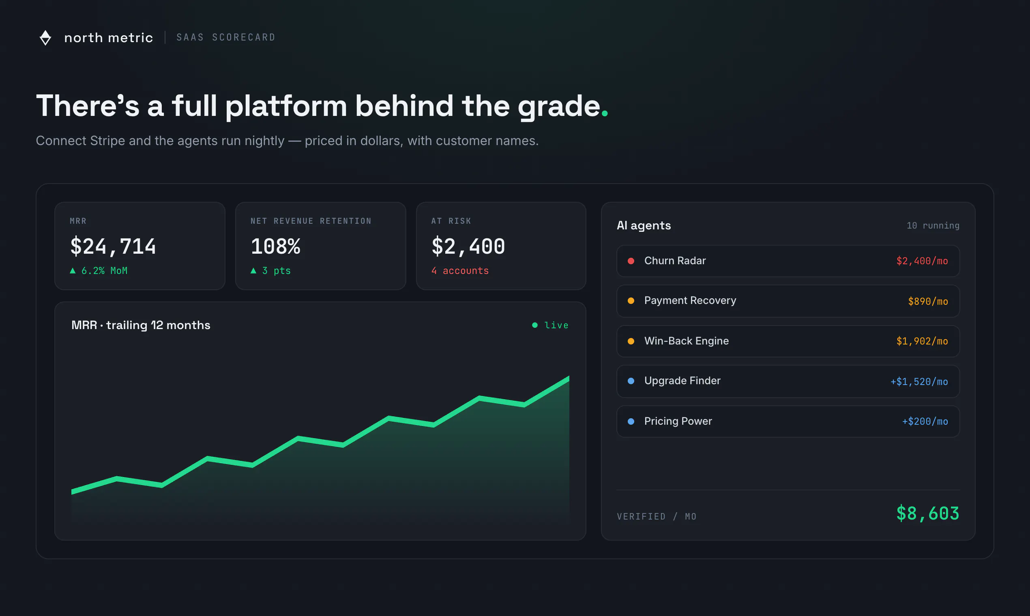Click the north metric brand name
Image resolution: width=1030 pixels, height=616 pixels.
[x=108, y=38]
